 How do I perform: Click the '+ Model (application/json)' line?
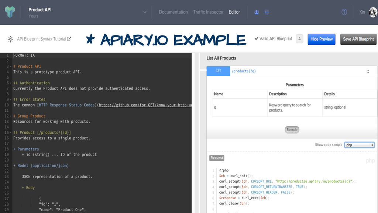tap(41, 166)
